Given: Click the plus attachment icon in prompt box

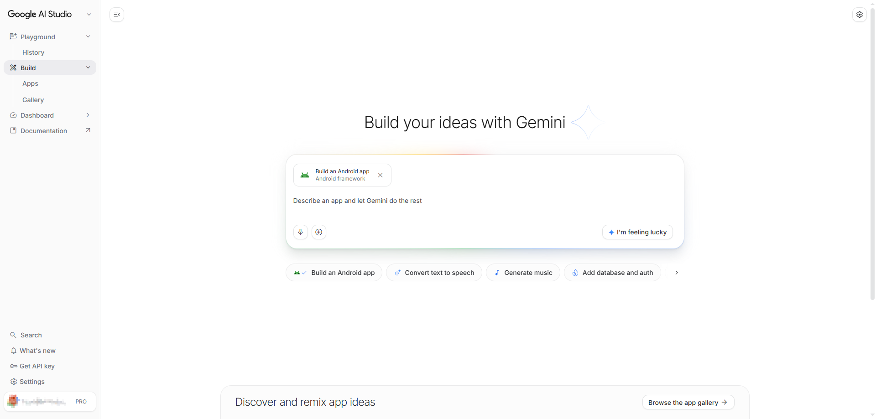Looking at the screenshot, I should [x=319, y=232].
